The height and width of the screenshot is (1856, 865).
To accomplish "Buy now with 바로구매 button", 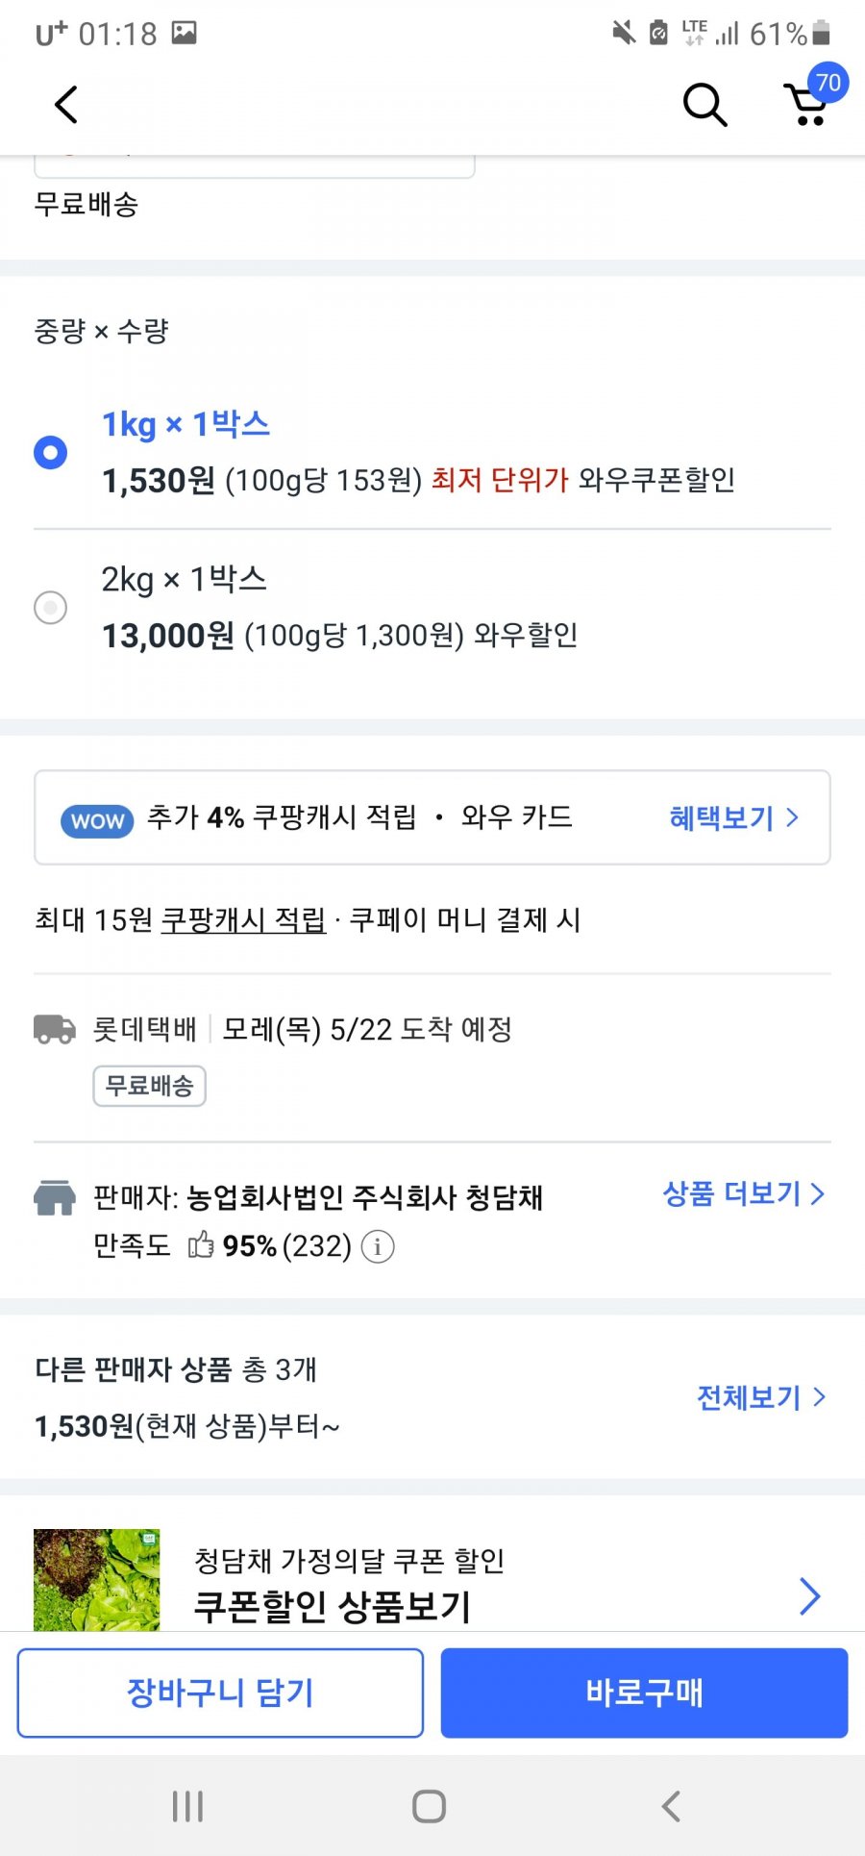I will (x=644, y=1693).
